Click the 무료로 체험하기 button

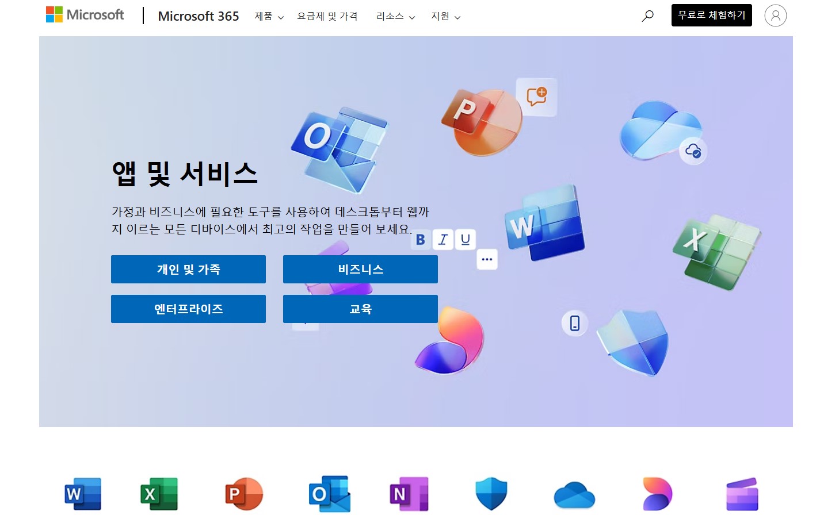point(711,16)
